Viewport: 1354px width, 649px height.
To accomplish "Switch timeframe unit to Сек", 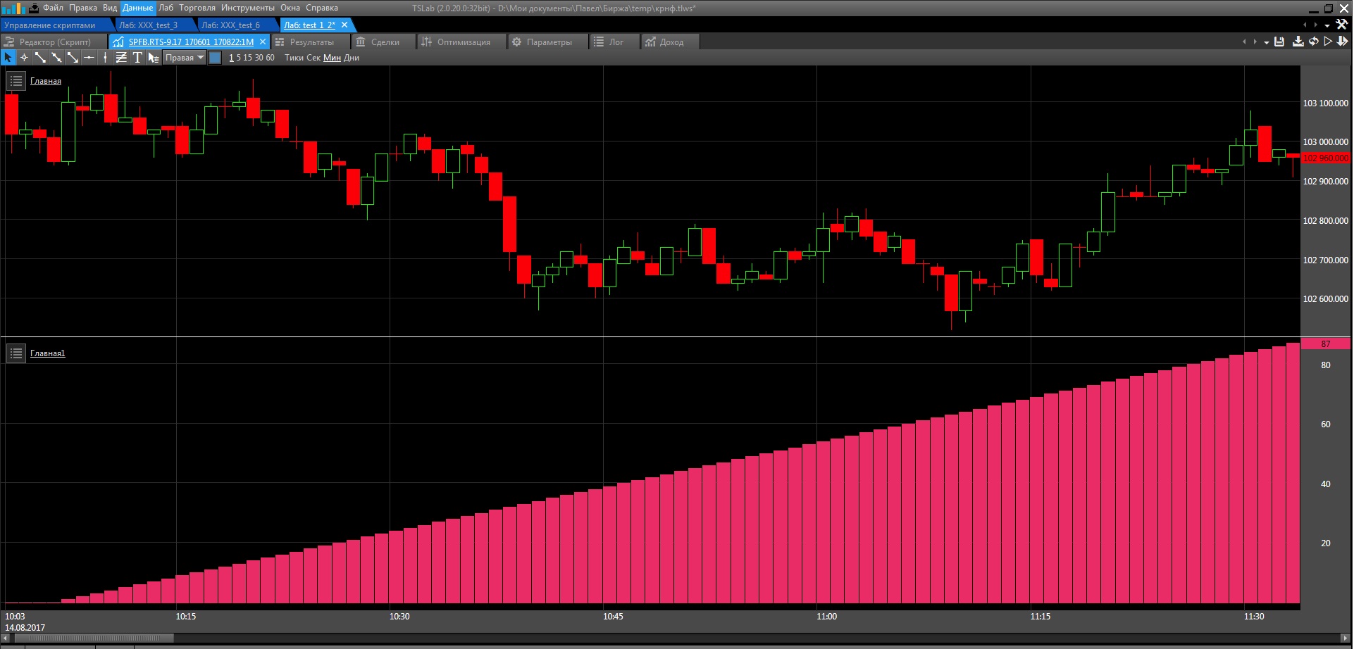I will click(313, 58).
